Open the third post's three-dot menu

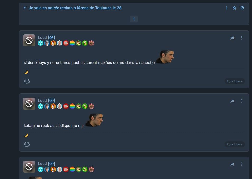pyautogui.click(x=242, y=164)
